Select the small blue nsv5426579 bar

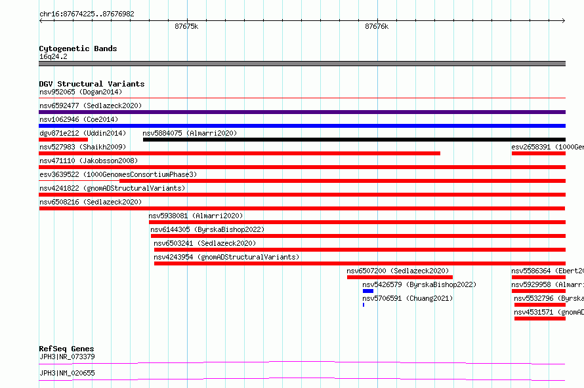pos(368,291)
